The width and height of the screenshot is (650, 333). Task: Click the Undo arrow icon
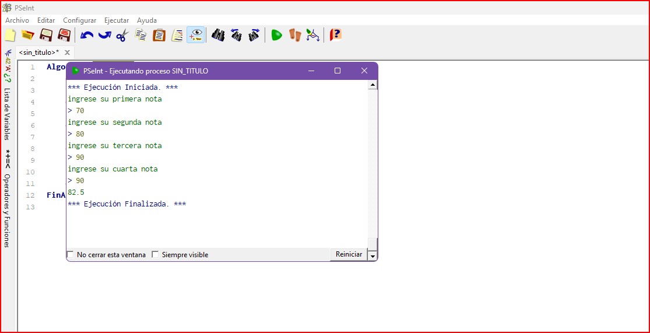(87, 36)
